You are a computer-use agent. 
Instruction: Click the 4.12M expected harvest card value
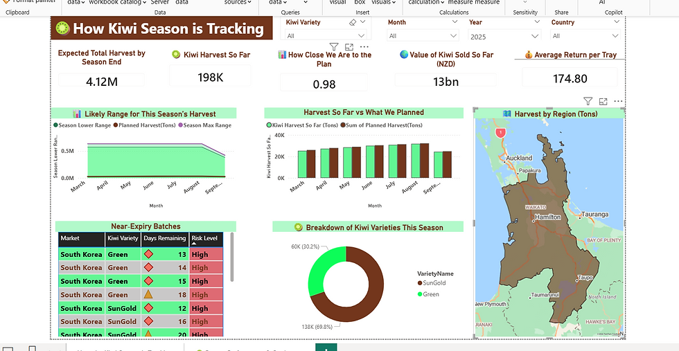click(x=102, y=82)
